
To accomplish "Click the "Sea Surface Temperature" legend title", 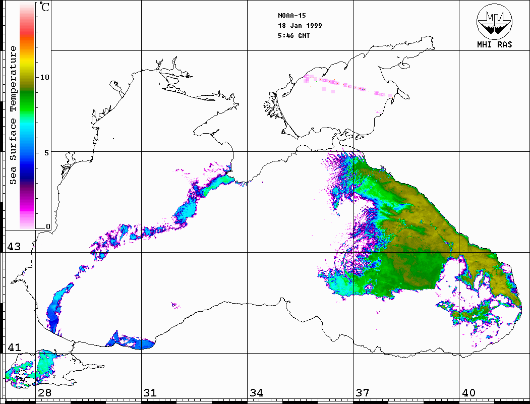I will click(13, 115).
